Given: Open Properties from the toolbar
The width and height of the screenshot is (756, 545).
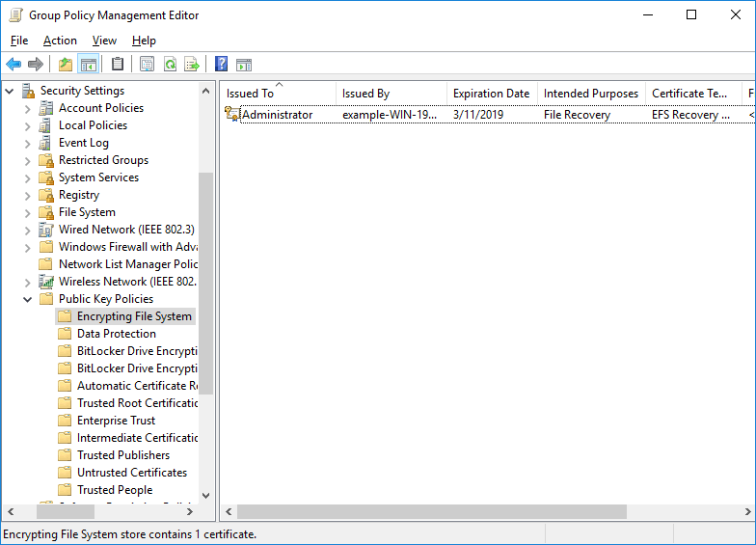Looking at the screenshot, I should click(147, 64).
